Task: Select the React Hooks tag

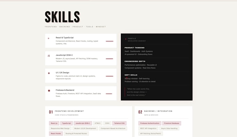Action: point(56,134)
